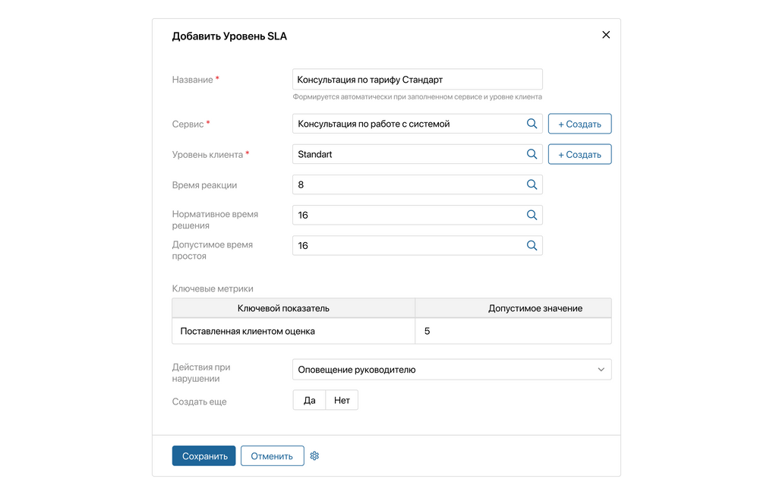Click the Сервис input field text
This screenshot has width=773, height=501.
pos(373,124)
